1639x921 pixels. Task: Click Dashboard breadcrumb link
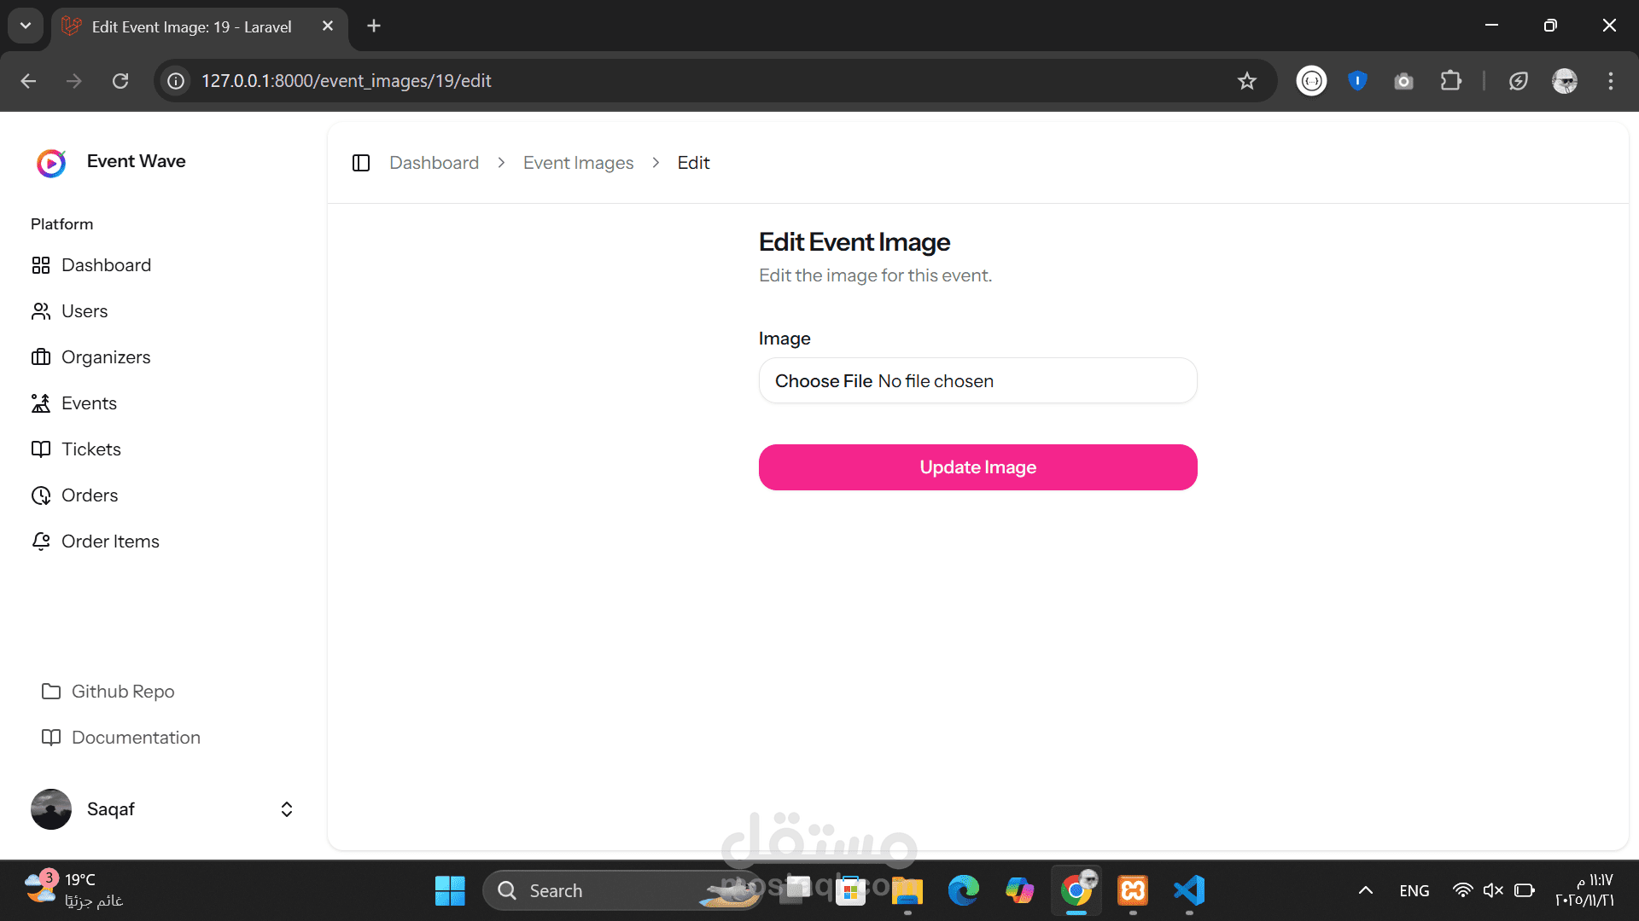click(x=434, y=163)
